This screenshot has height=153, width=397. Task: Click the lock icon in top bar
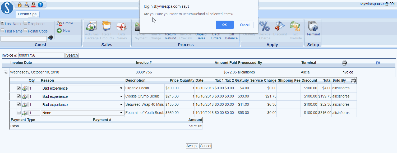click(x=20, y=5)
